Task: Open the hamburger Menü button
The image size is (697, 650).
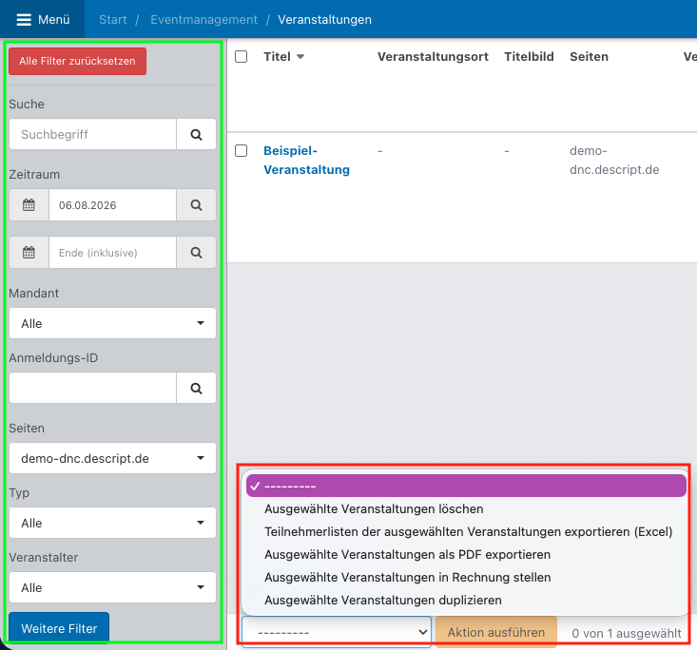Action: pos(44,19)
